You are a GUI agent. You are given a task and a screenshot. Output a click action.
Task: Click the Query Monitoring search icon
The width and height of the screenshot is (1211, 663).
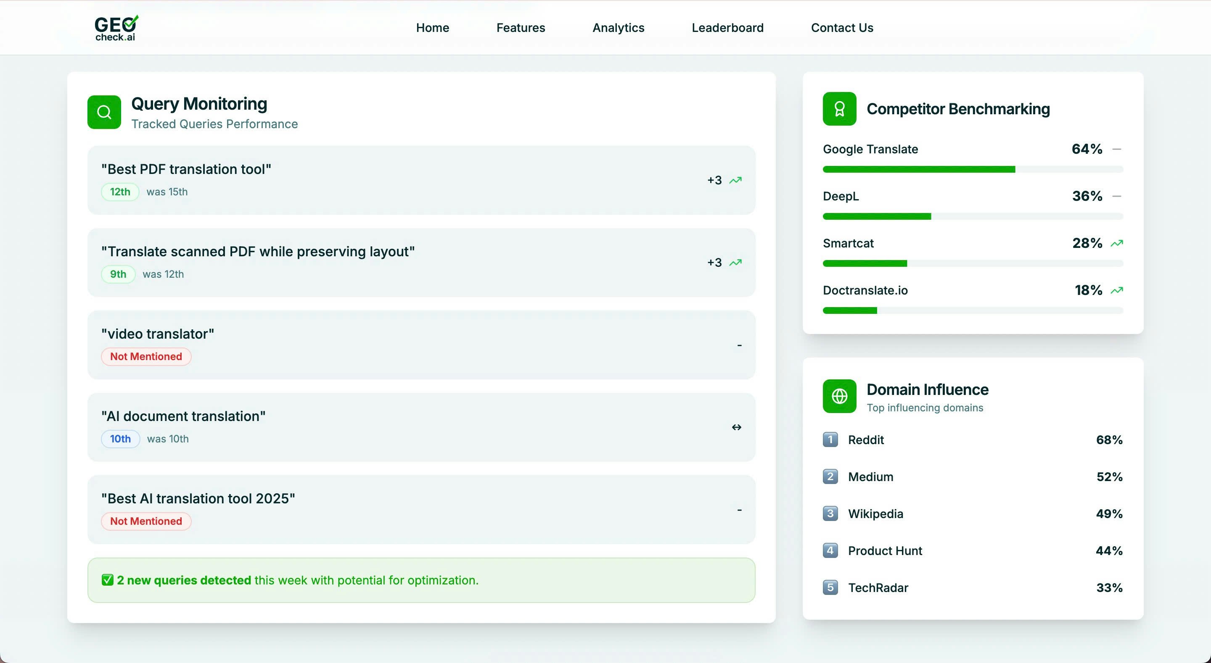(104, 112)
